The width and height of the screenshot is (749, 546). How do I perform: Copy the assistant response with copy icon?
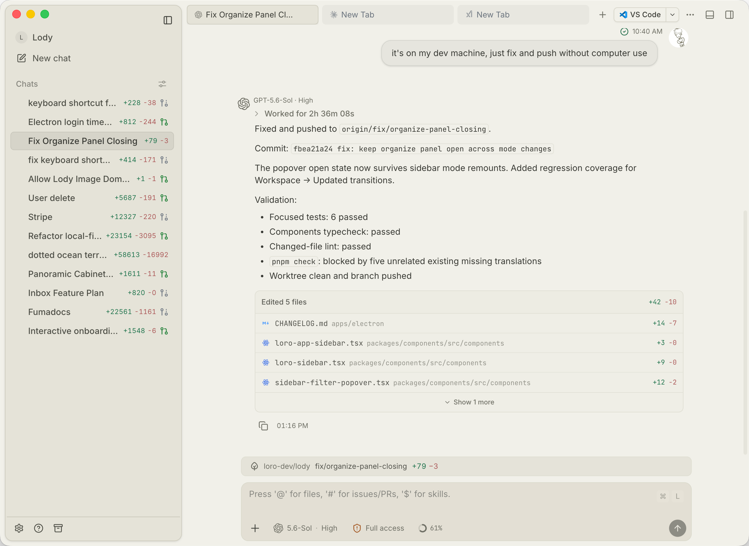tap(263, 426)
